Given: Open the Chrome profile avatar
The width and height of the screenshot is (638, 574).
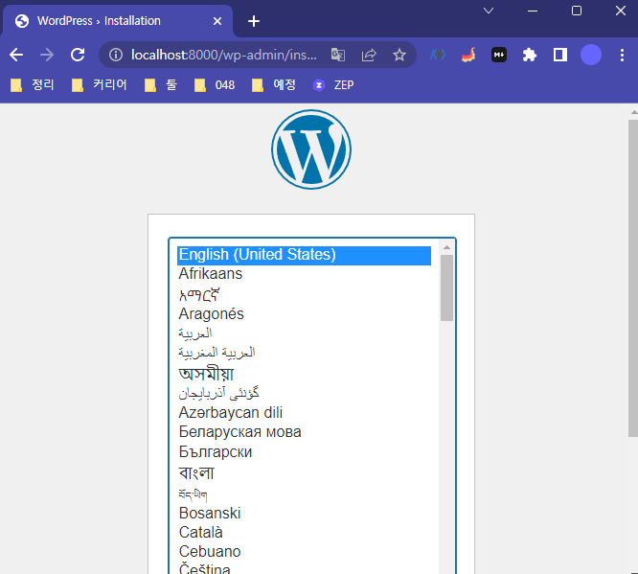Looking at the screenshot, I should pyautogui.click(x=591, y=55).
